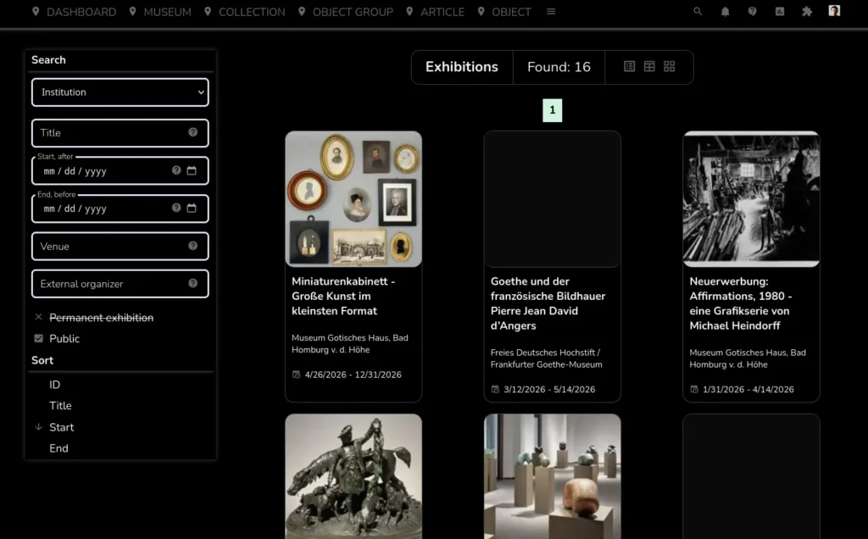The height and width of the screenshot is (539, 868).
Task: Show help for the Title field
Action: [192, 132]
